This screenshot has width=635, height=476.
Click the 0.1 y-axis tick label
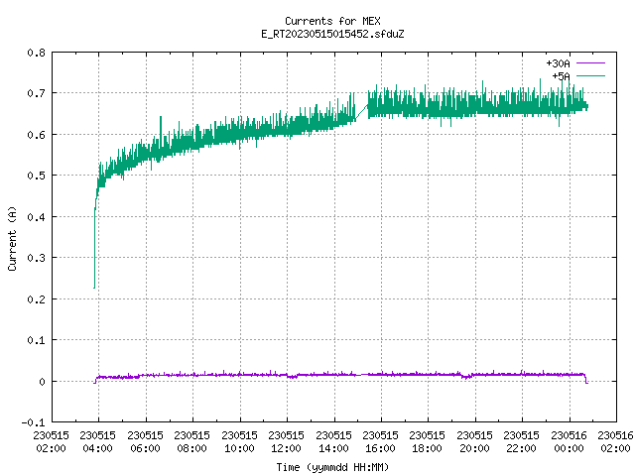click(36, 340)
